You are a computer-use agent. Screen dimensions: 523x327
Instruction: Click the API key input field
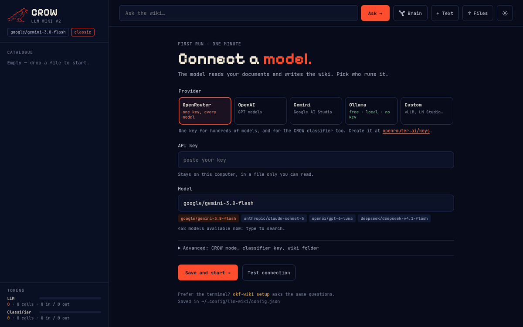[x=316, y=160]
